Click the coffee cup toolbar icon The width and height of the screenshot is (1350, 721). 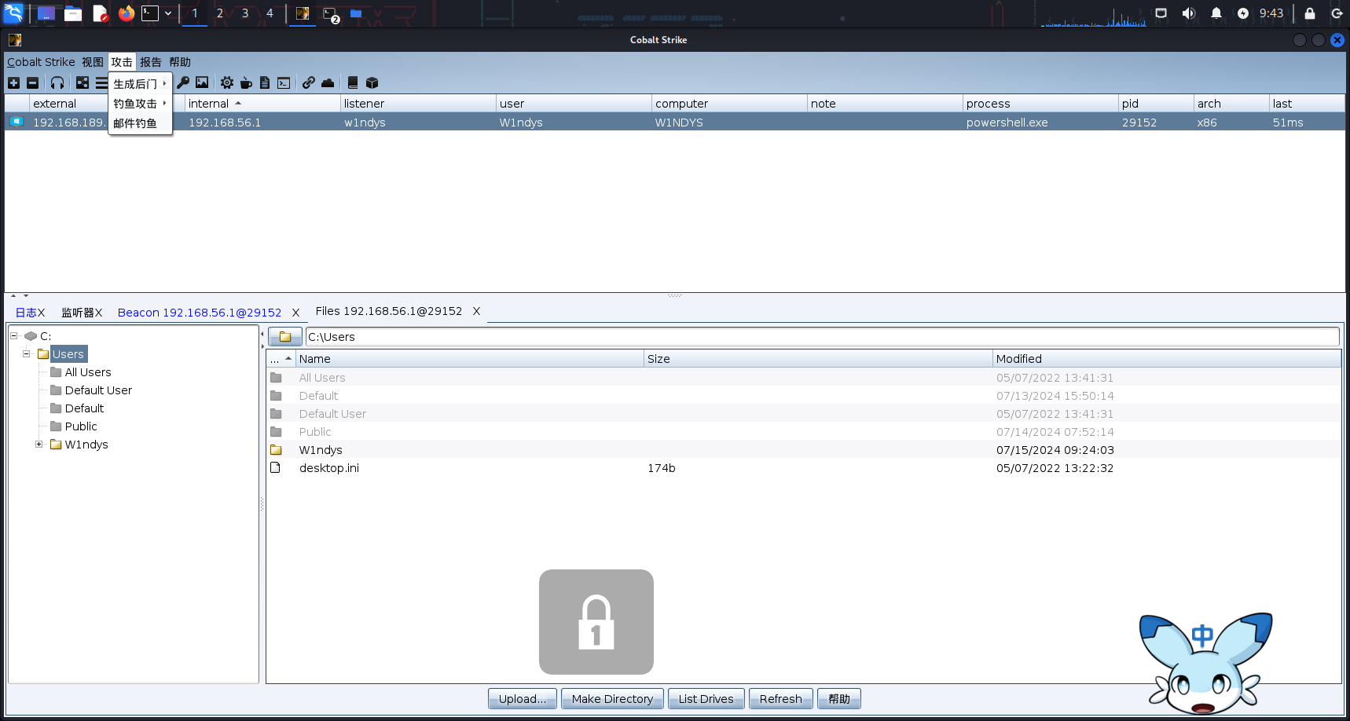[246, 82]
